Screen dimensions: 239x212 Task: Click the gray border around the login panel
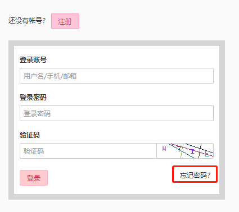(116, 43)
